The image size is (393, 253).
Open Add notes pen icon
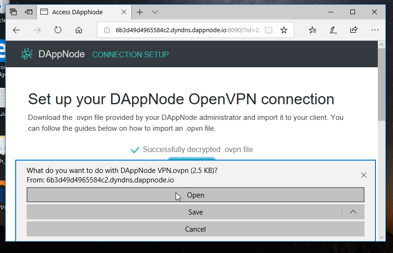point(333,30)
